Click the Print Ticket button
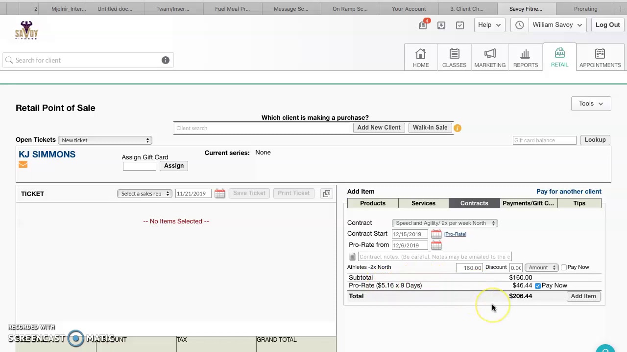This screenshot has width=627, height=352. 294,193
